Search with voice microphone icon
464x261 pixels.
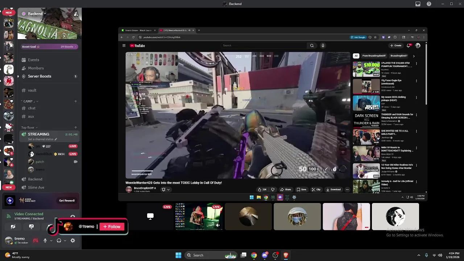323,46
